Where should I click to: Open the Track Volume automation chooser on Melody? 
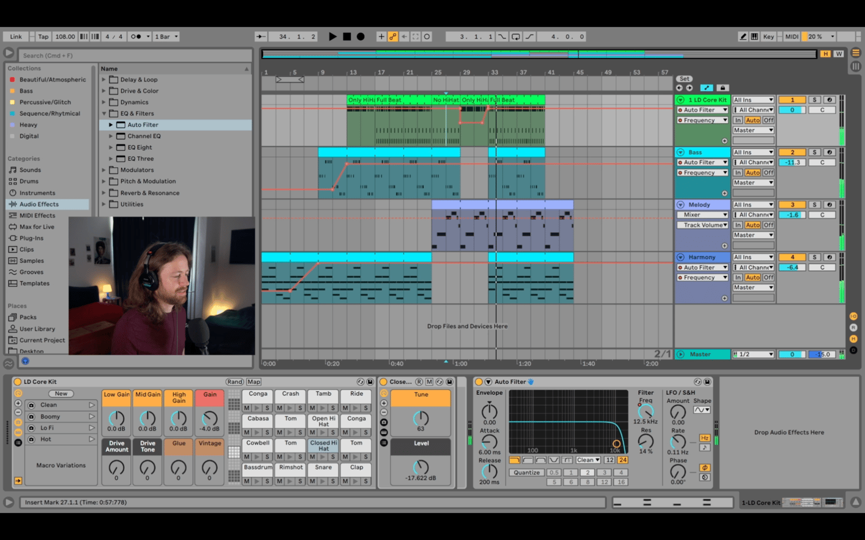(x=702, y=225)
